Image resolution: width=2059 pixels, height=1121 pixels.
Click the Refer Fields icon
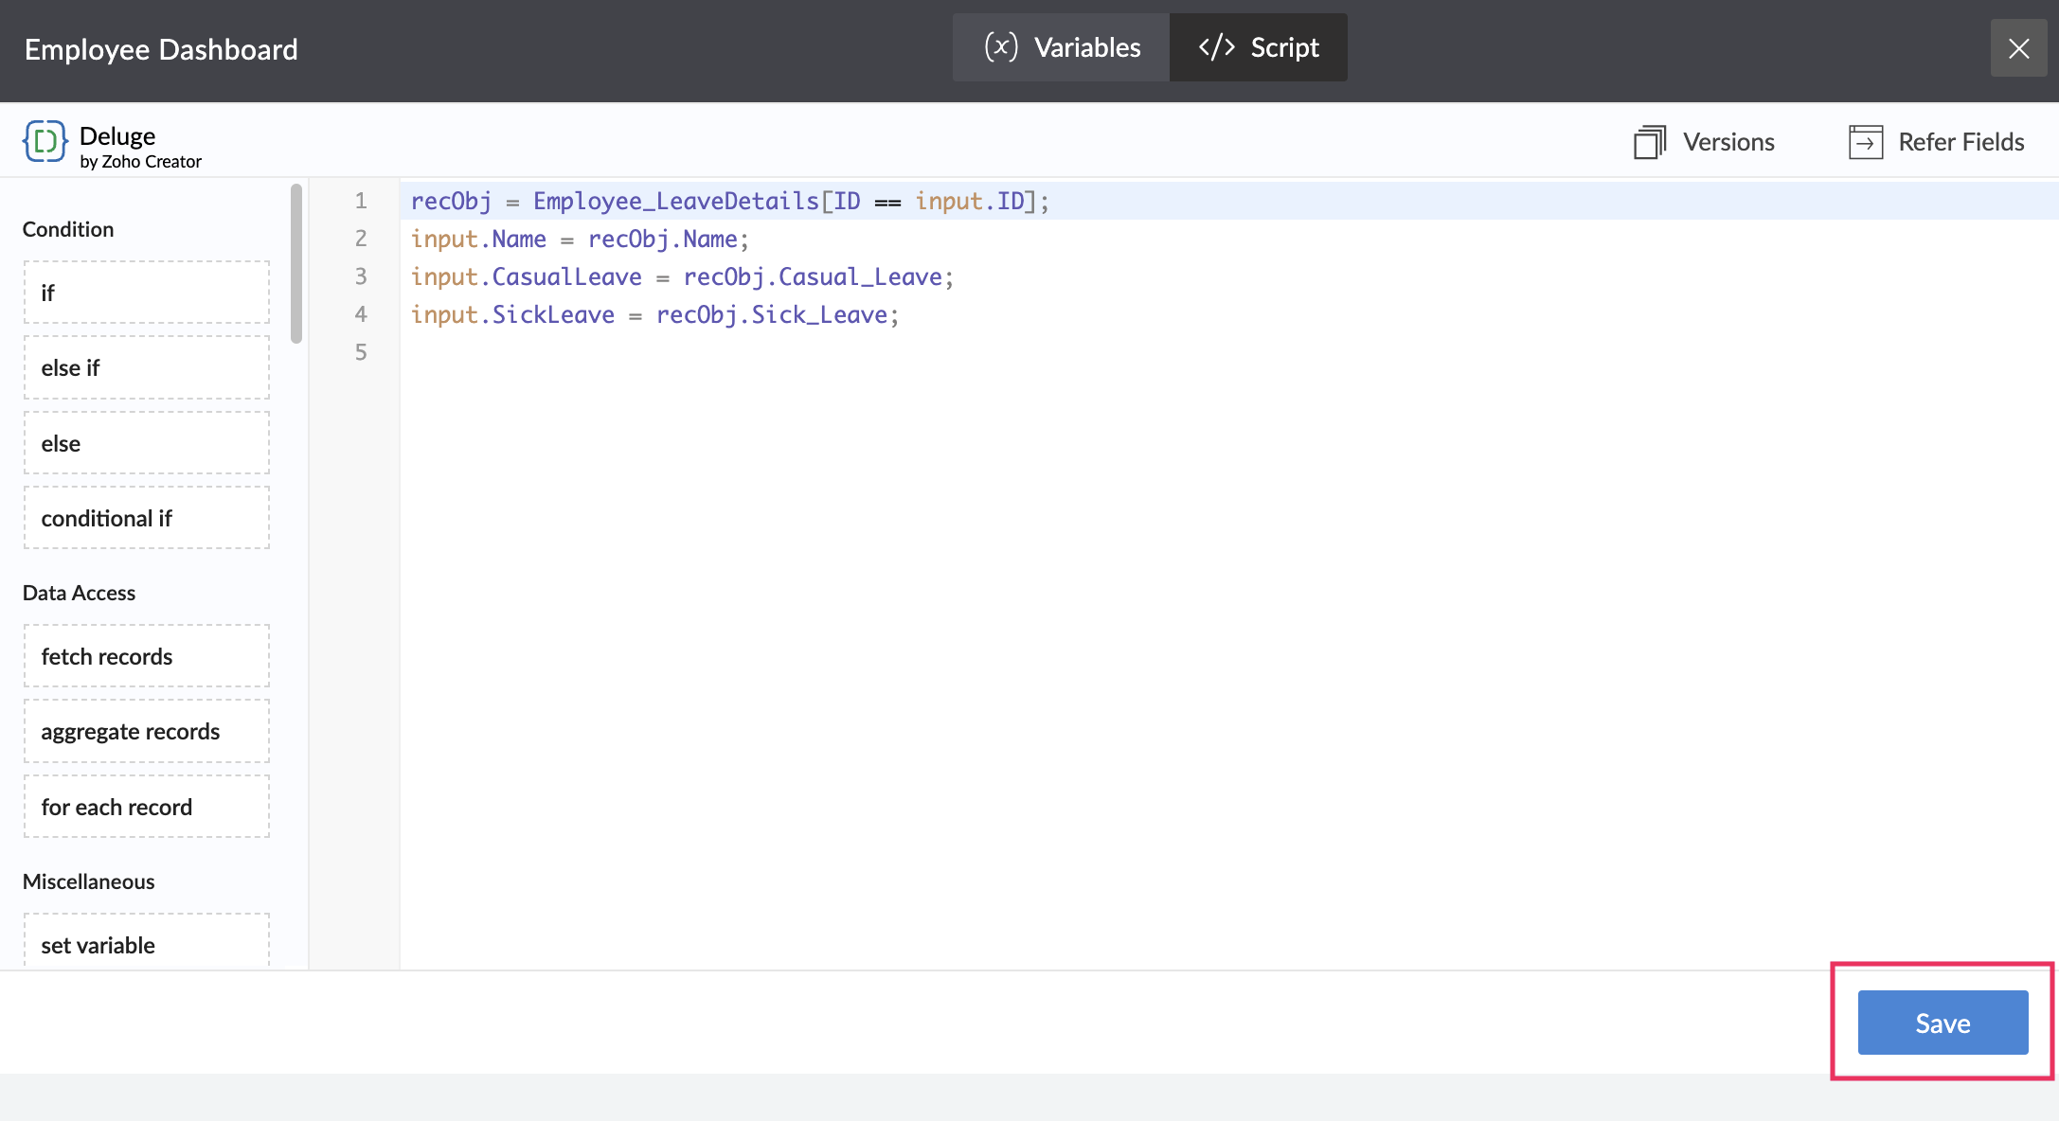point(1864,141)
